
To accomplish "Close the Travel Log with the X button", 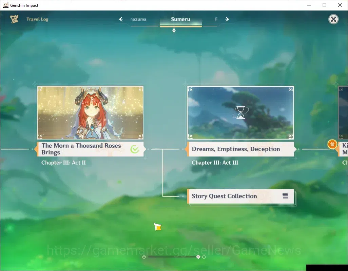I will (x=333, y=19).
